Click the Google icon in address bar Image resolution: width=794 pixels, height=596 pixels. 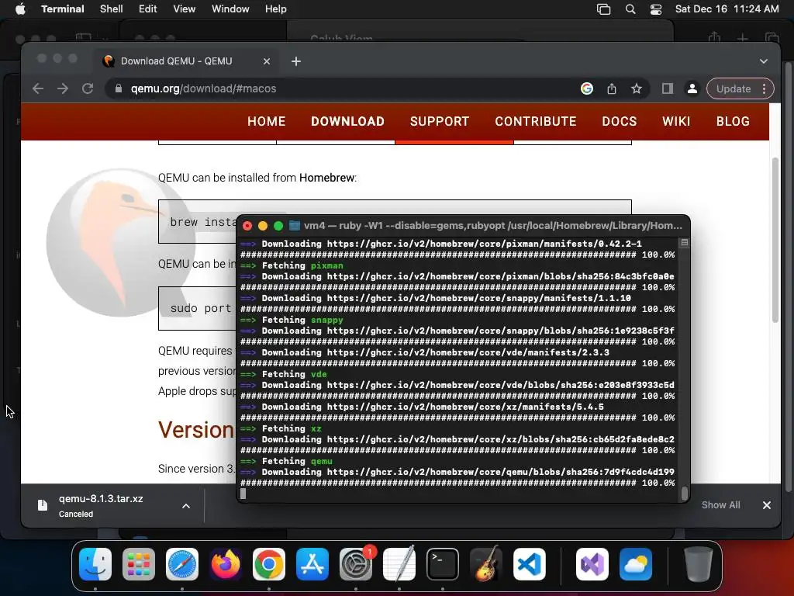[586, 88]
